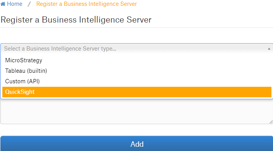Viewport: 273px width, 151px height.
Task: Click the slash separator in breadcrumb
Action: (x=29, y=4)
